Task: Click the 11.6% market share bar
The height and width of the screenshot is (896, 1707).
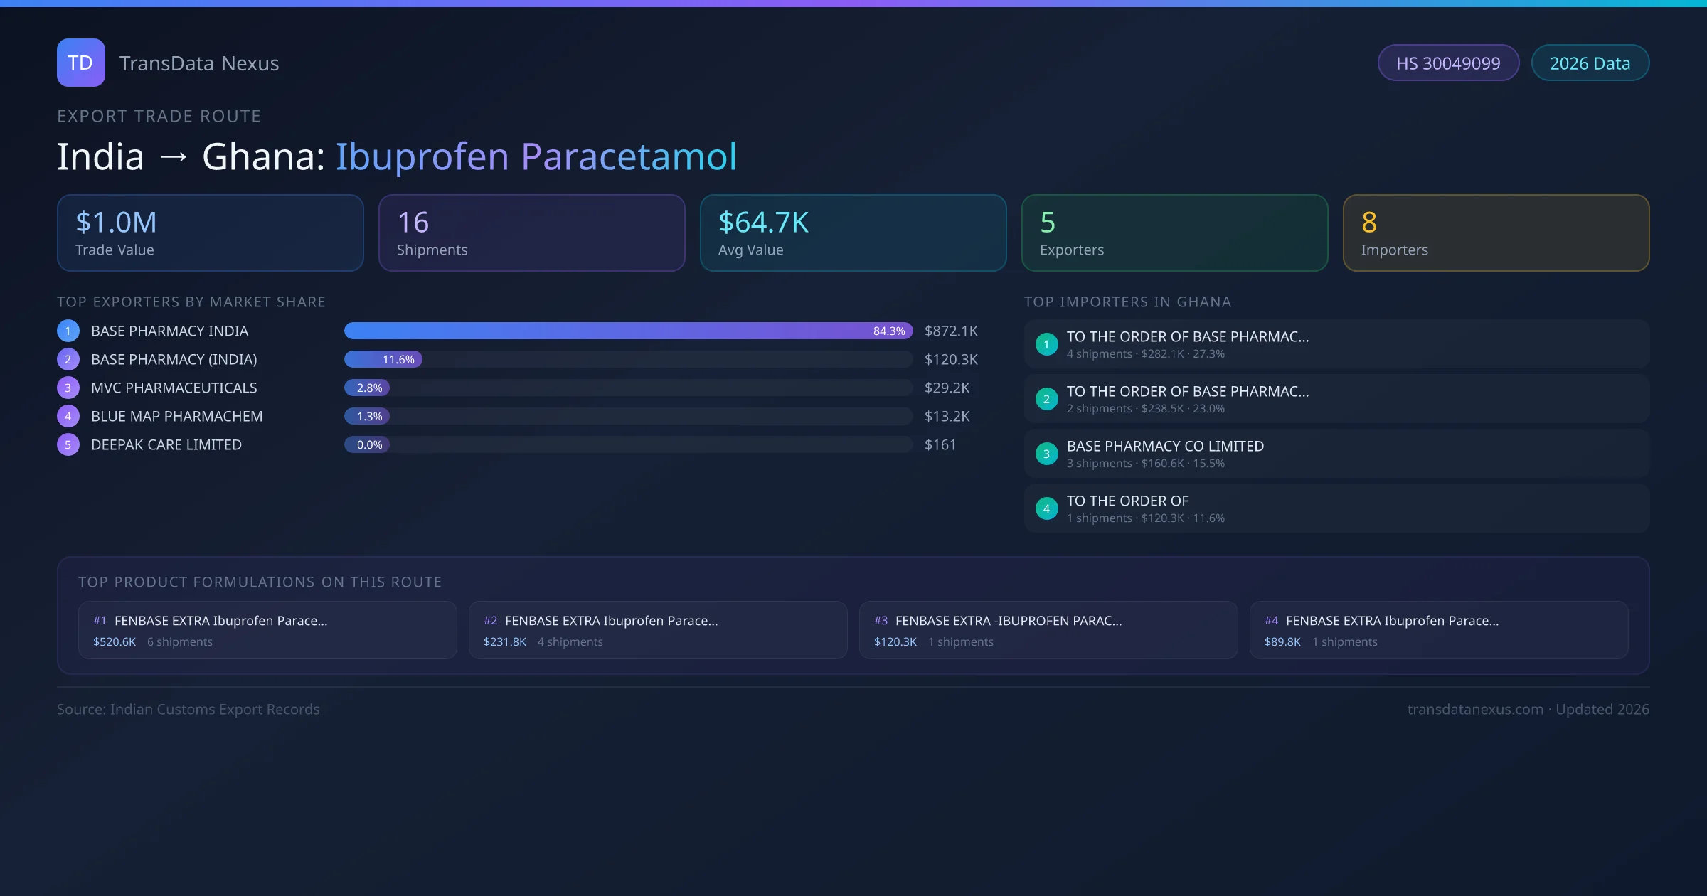Action: coord(383,359)
